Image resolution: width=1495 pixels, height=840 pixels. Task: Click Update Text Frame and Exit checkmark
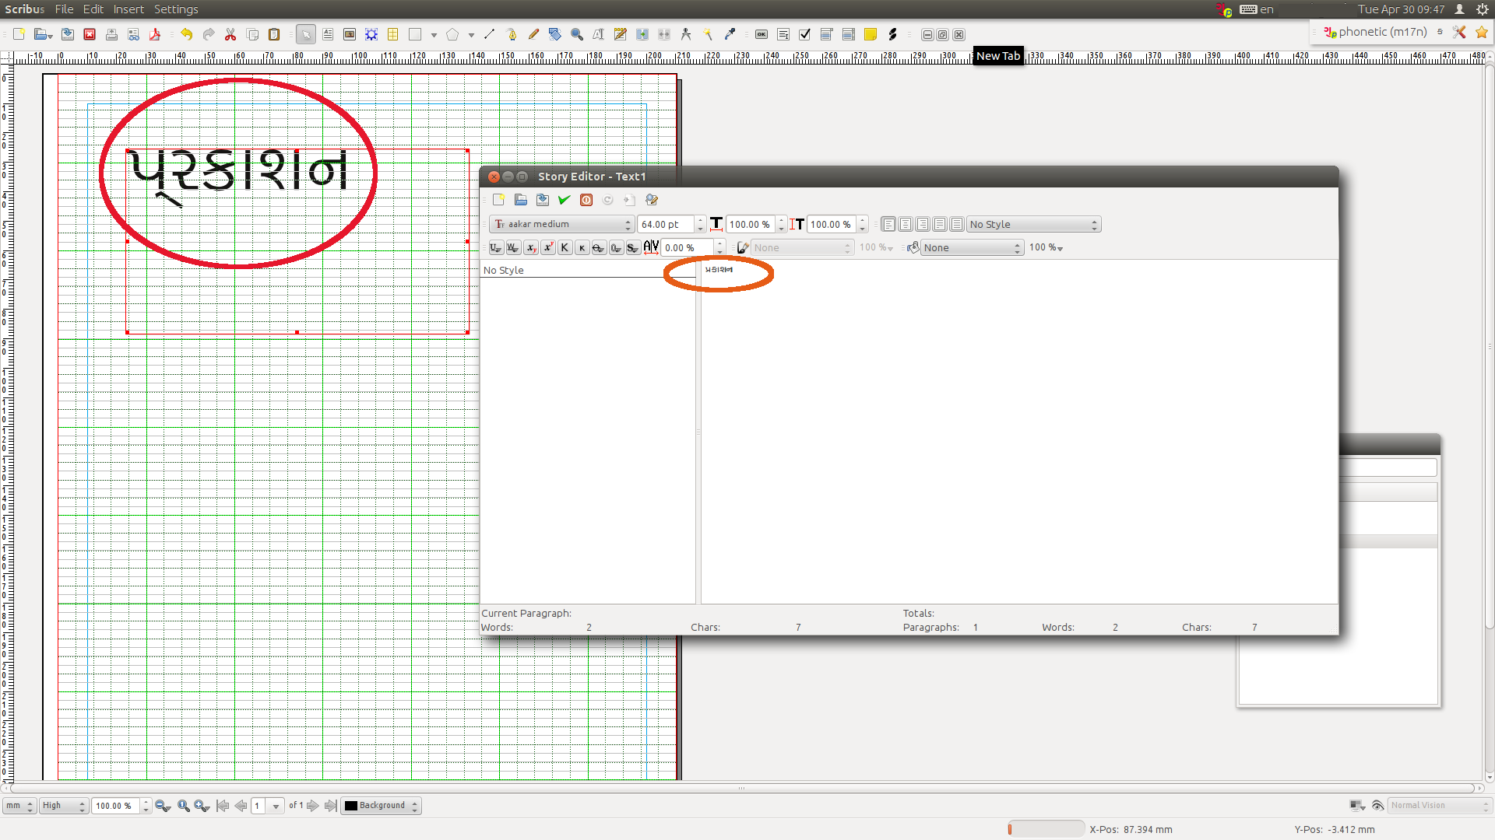(x=565, y=200)
